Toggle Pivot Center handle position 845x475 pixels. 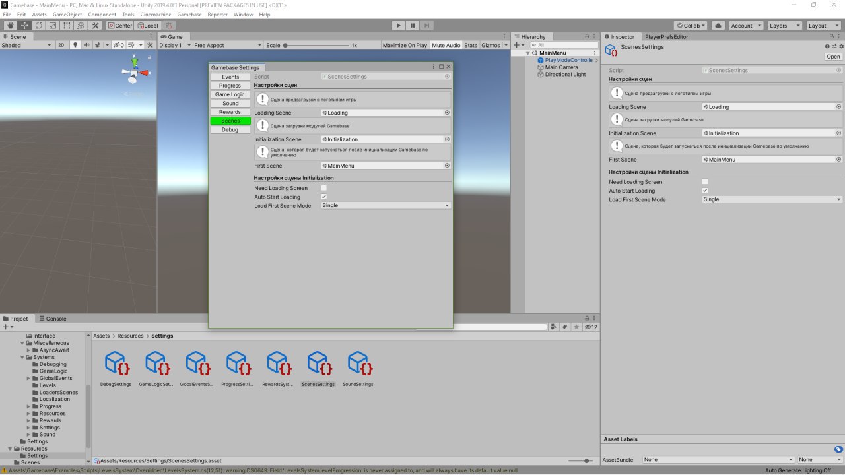(x=120, y=25)
